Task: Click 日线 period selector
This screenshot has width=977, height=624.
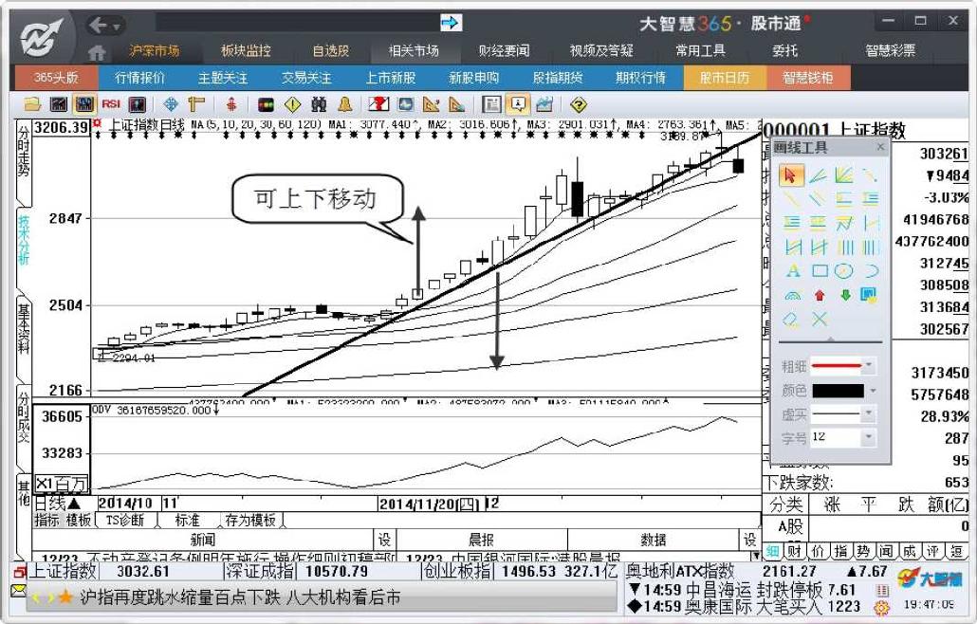Action: (x=57, y=504)
